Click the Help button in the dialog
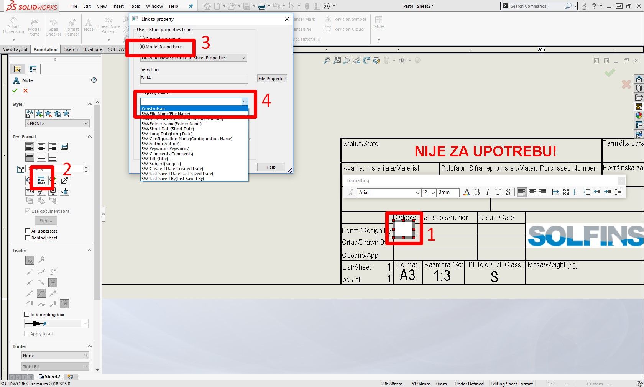 (271, 167)
